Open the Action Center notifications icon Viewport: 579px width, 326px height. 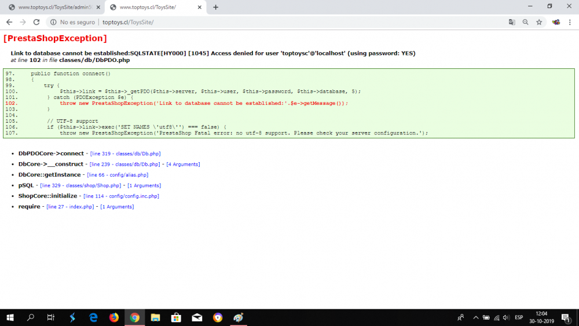[566, 317]
